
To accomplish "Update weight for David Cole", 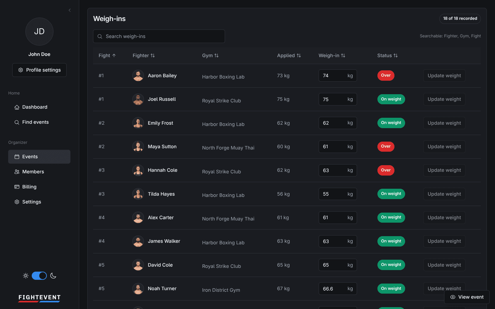I will pyautogui.click(x=444, y=265).
